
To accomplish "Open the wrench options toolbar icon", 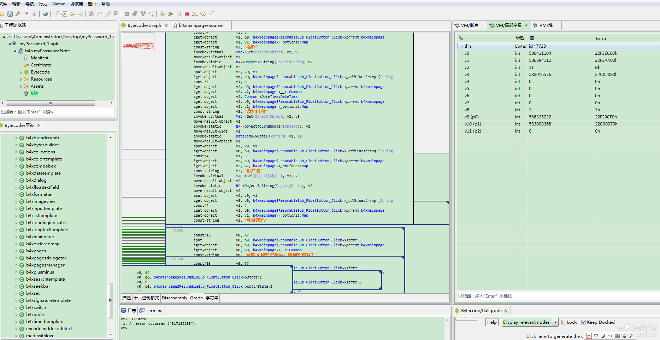I will pyautogui.click(x=18, y=14).
